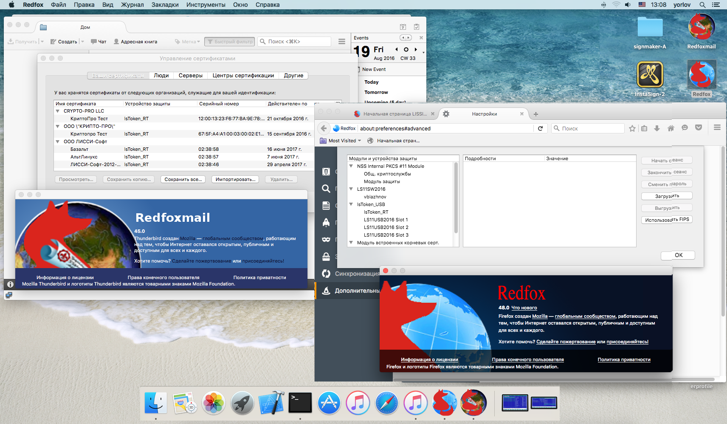Screen dimensions: 727x424
Task: Click the Firefox back navigation arrow
Action: (x=324, y=128)
